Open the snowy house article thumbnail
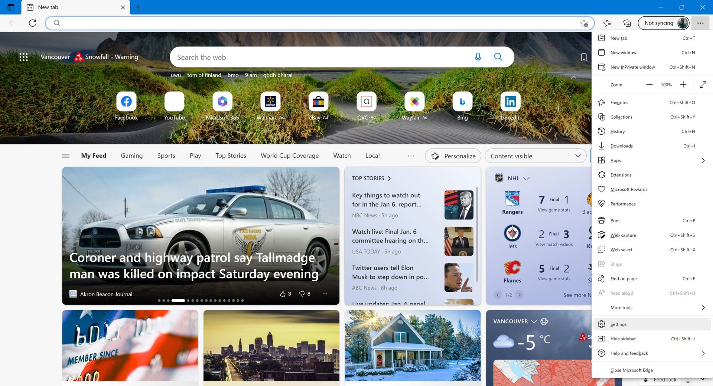This screenshot has width=713, height=386. (x=413, y=346)
